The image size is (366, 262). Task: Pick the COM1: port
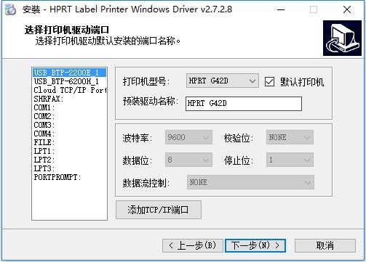tap(69, 107)
